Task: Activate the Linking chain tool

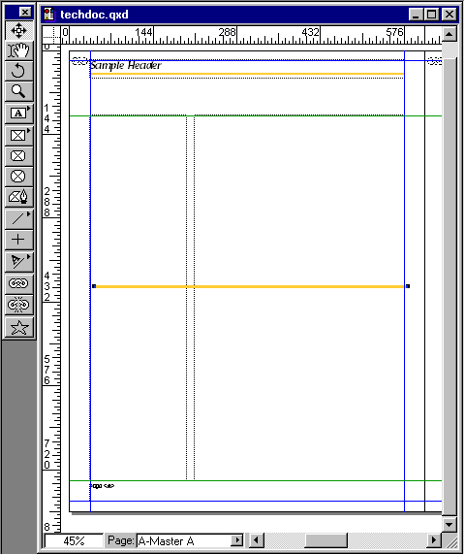Action: 18,283
